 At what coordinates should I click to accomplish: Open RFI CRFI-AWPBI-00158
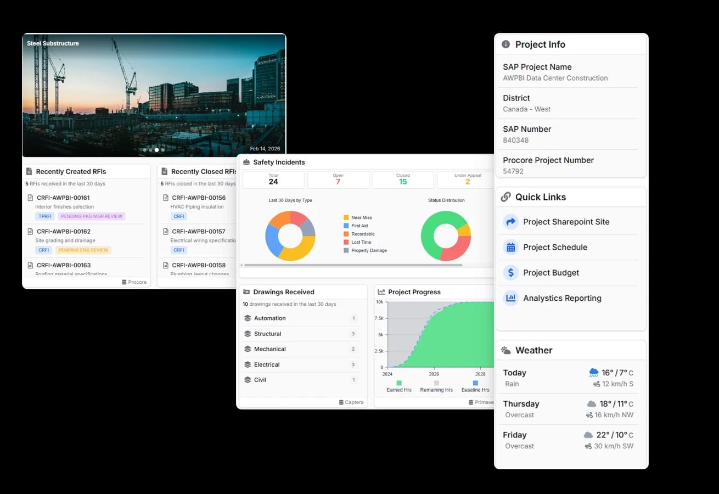(x=199, y=265)
